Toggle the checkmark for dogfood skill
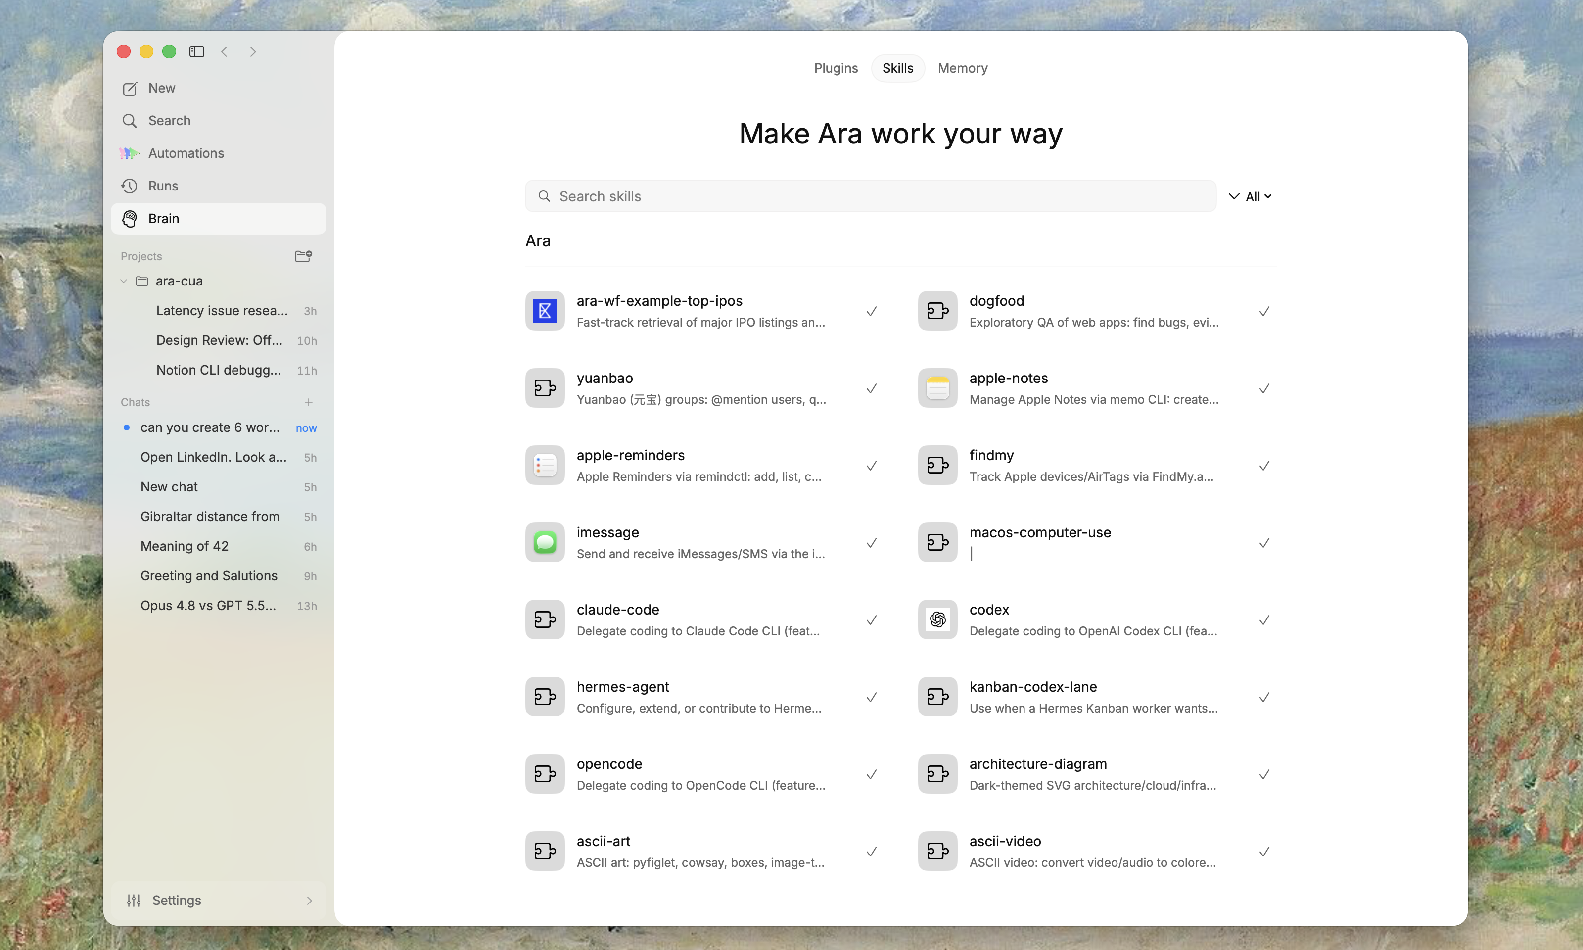 point(1264,312)
